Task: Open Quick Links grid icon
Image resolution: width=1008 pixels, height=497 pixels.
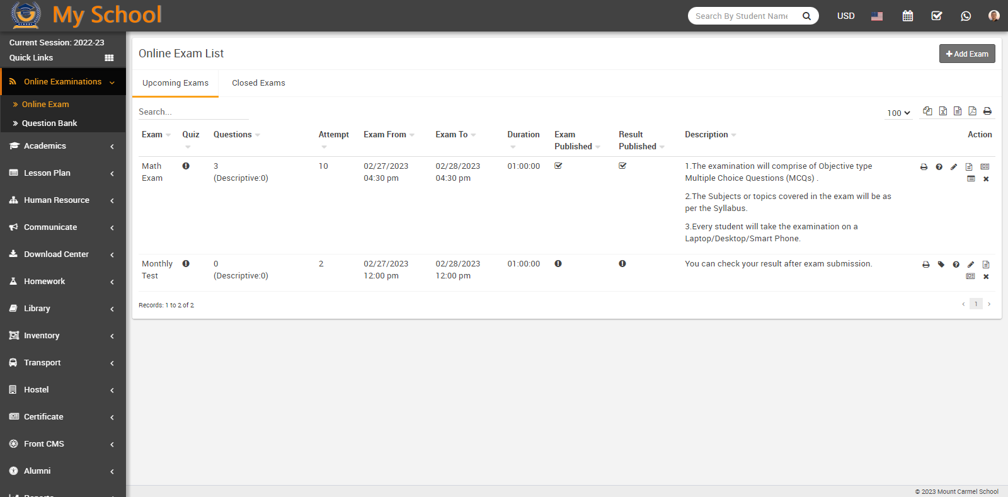Action: pyautogui.click(x=109, y=58)
